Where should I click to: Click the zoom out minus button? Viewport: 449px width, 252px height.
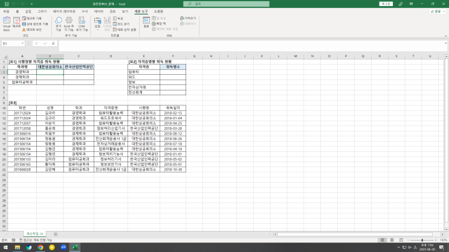click(x=408, y=241)
